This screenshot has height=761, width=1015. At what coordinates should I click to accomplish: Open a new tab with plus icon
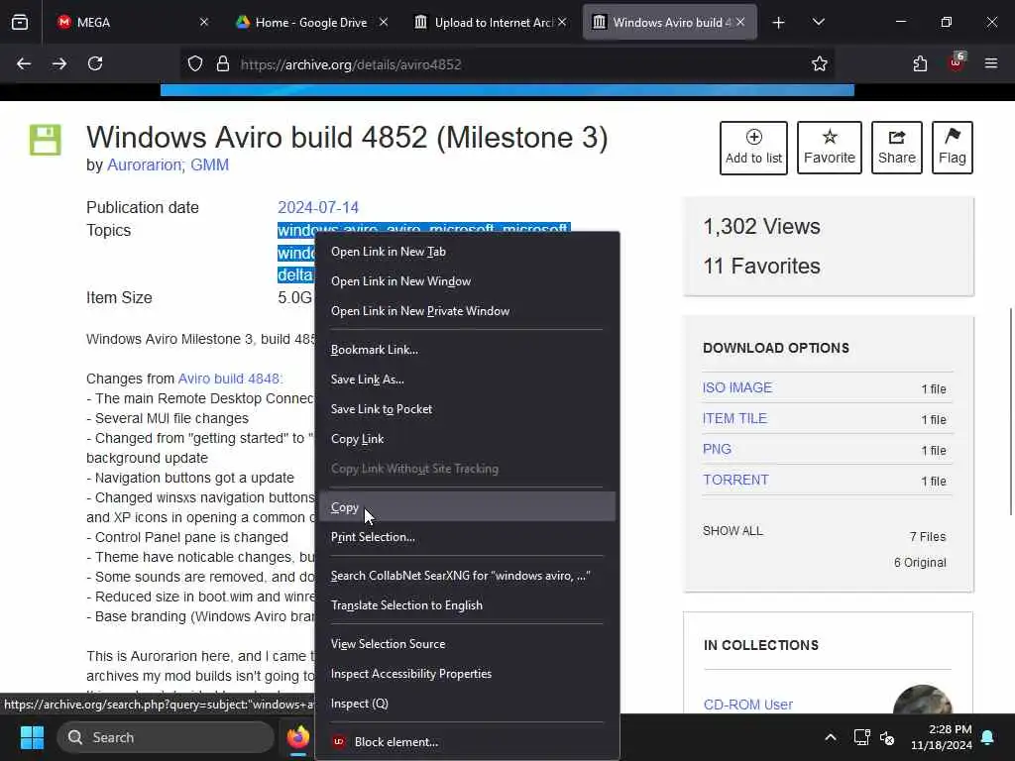(779, 23)
